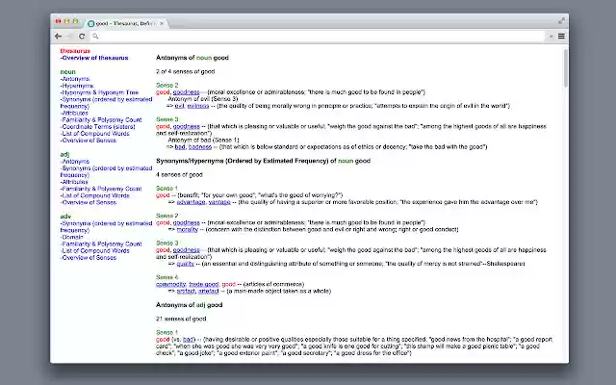Screen dimensions: 616x385
Task: Open 'Hypernyms' link under noun
Action: point(77,86)
